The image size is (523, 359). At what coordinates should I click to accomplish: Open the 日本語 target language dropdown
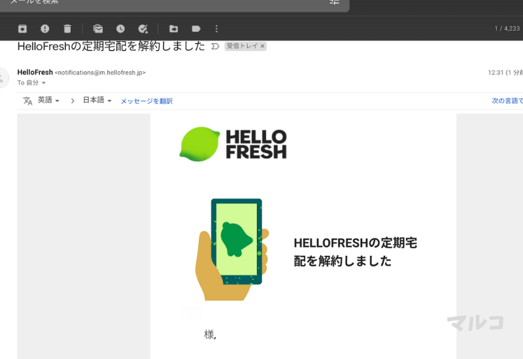97,101
